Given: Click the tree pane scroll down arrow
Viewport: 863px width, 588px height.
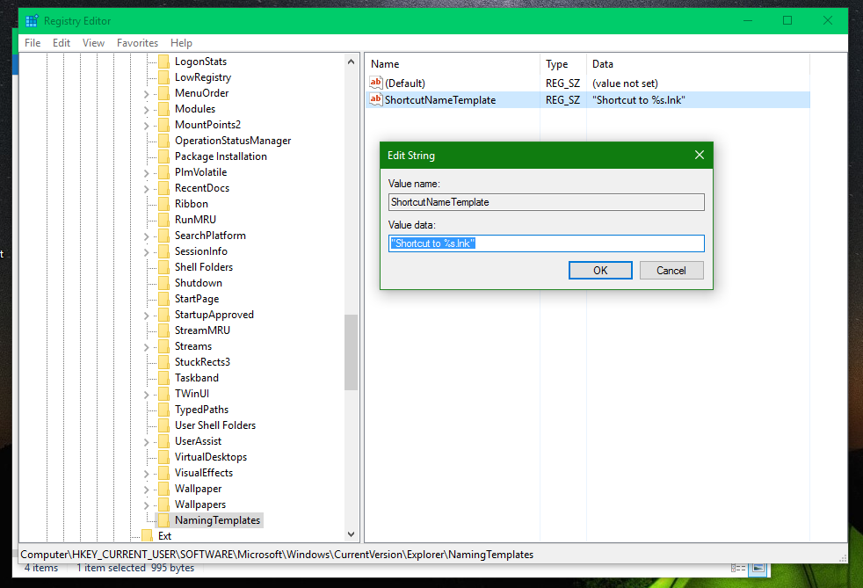Looking at the screenshot, I should (x=352, y=534).
